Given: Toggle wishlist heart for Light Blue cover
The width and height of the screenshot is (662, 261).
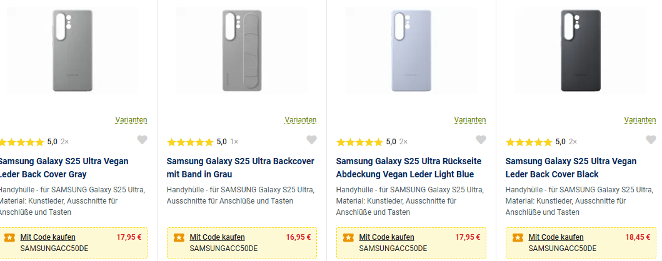Looking at the screenshot, I should tap(481, 140).
